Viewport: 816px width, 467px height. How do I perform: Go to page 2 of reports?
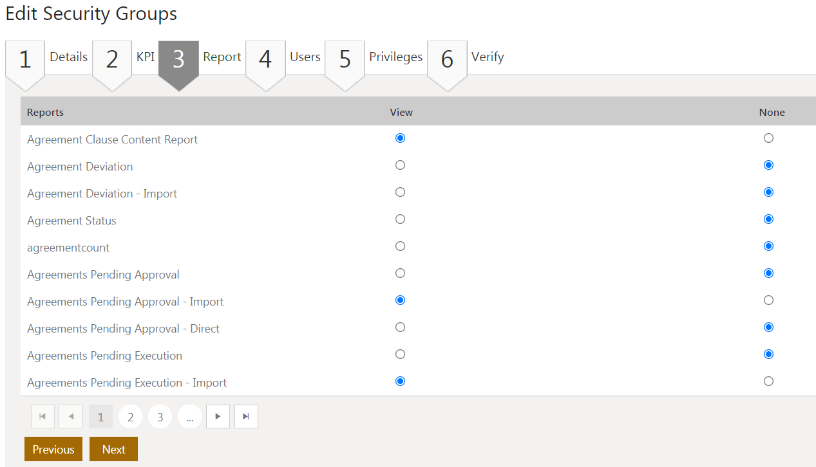pyautogui.click(x=130, y=417)
